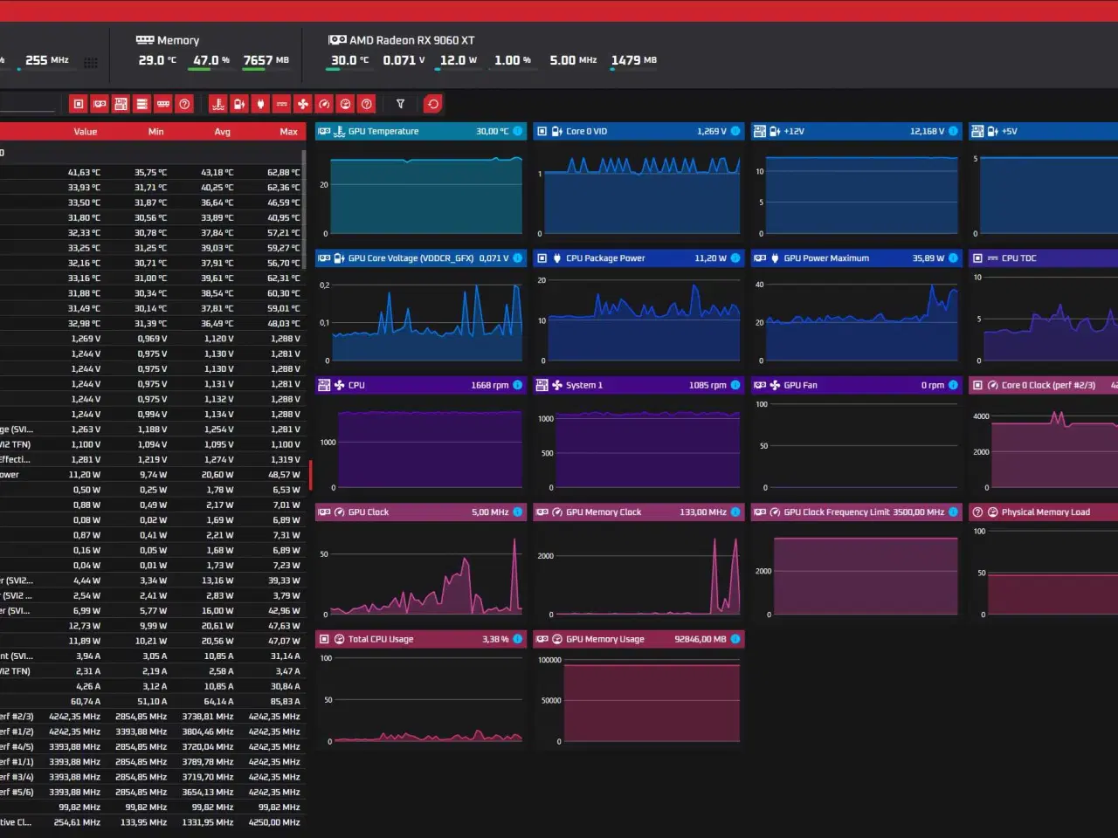
Task: Click the Memory module icon in the top bar
Action: (145, 40)
